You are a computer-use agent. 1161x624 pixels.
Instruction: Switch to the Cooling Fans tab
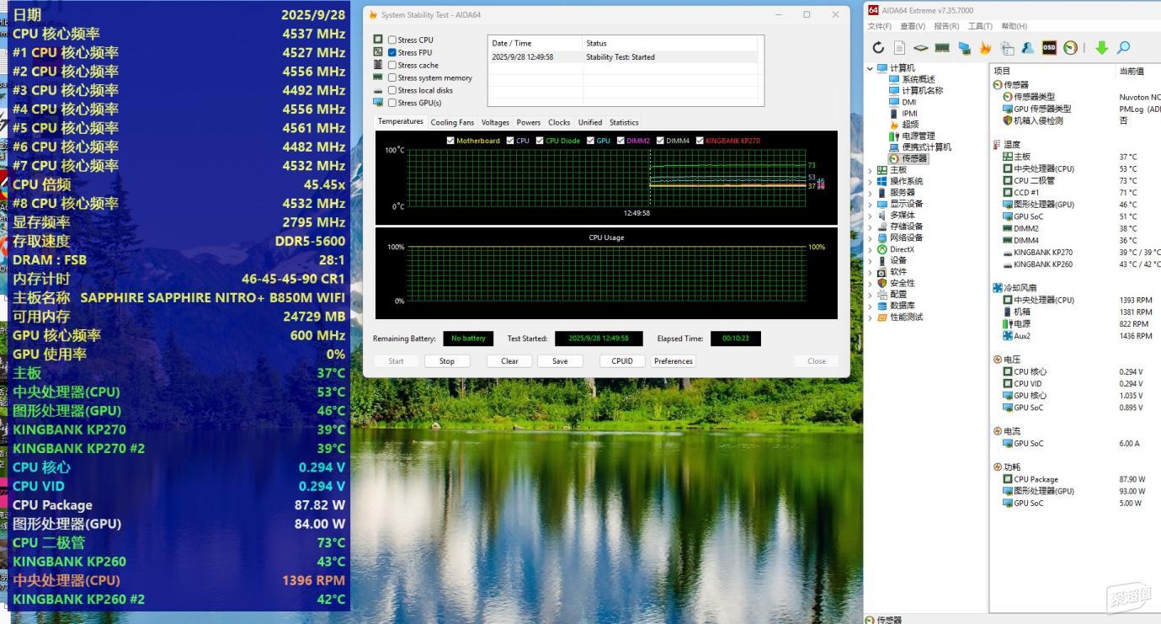452,122
